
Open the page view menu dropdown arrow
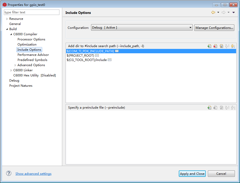coord(234,12)
